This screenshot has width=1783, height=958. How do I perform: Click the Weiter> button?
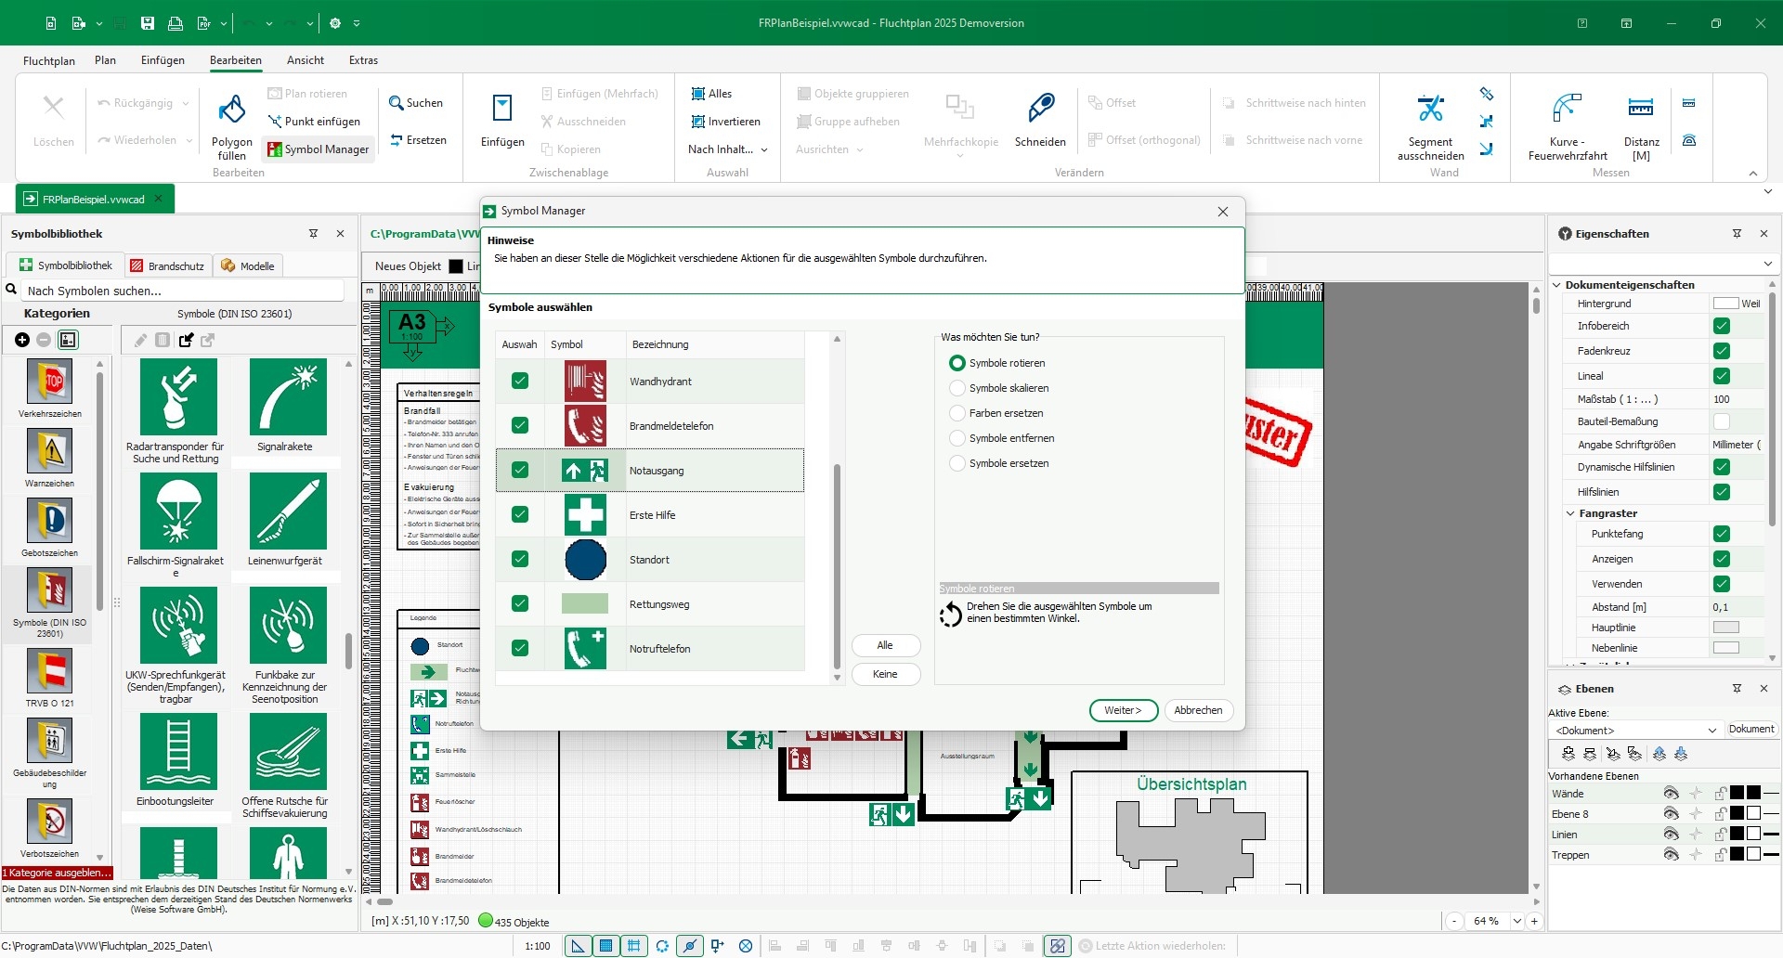click(x=1123, y=710)
